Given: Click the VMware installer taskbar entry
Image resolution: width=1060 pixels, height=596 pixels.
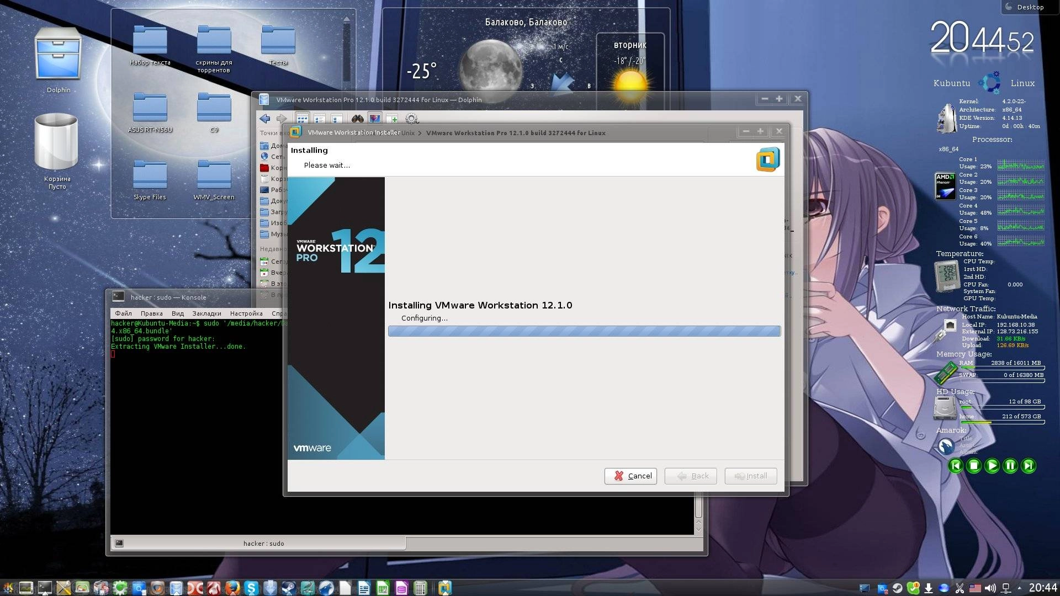Looking at the screenshot, I should (445, 588).
